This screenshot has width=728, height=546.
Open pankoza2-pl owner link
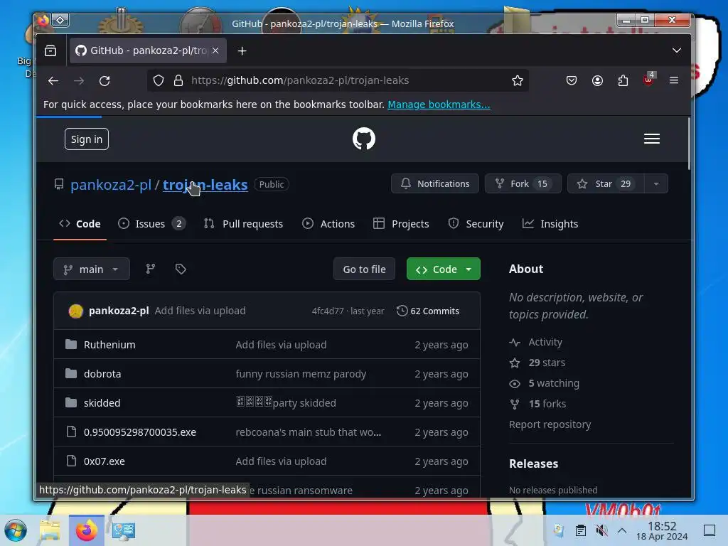pyautogui.click(x=111, y=185)
